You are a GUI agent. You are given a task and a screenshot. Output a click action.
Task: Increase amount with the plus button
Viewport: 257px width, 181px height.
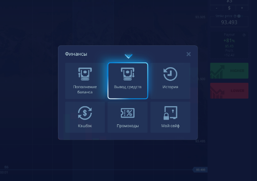point(242,8)
